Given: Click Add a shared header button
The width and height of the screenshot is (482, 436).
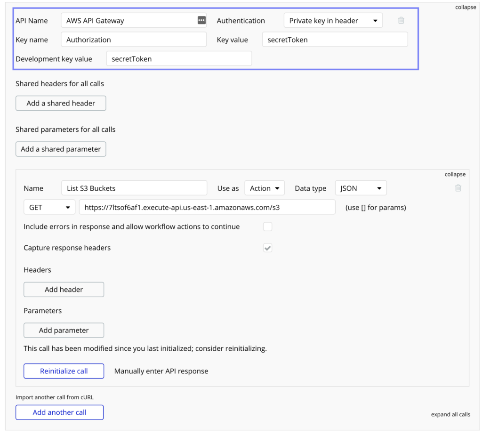Looking at the screenshot, I should point(61,103).
